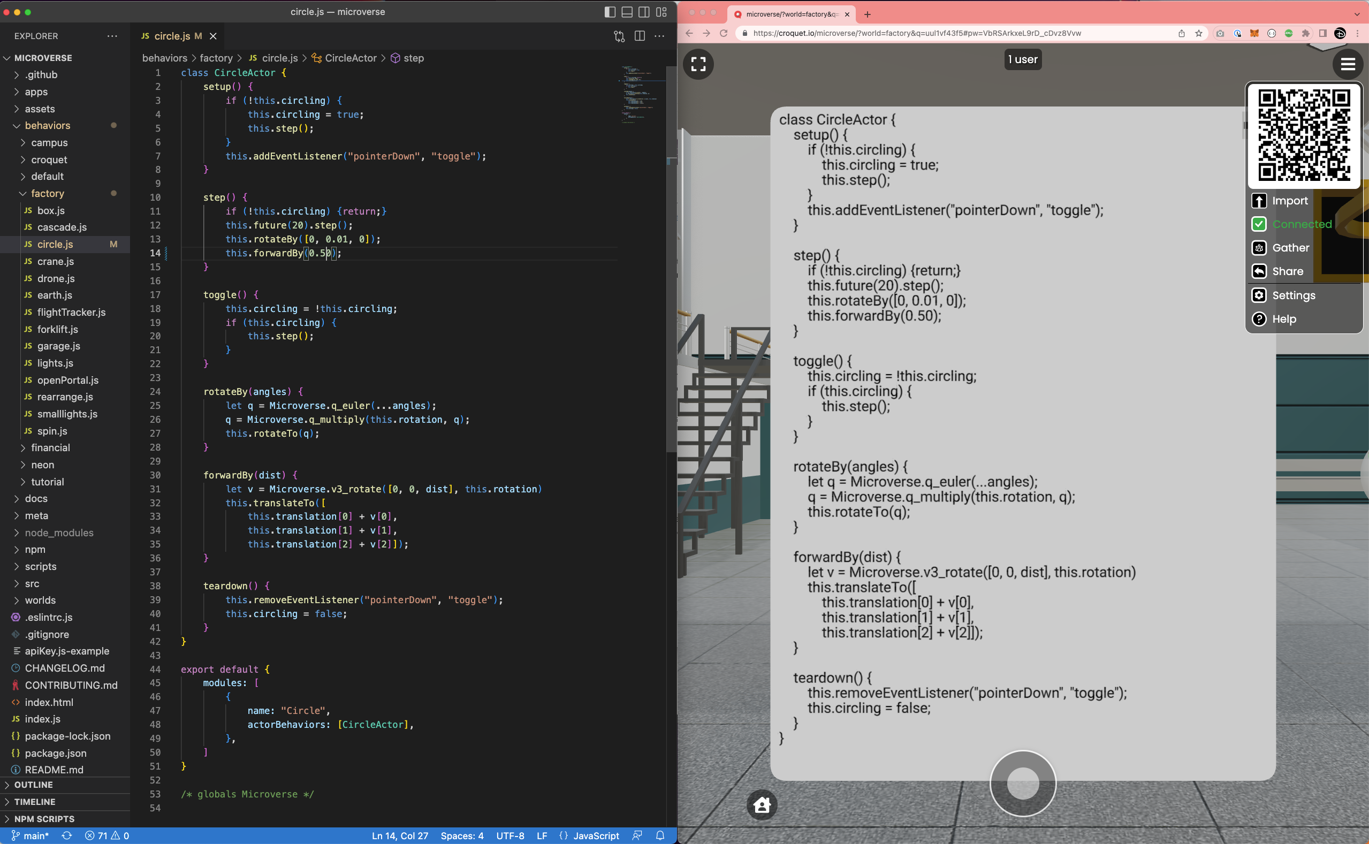Screen dimensions: 1369x844
Task: Expand the OUTLINE section
Action: (x=34, y=785)
